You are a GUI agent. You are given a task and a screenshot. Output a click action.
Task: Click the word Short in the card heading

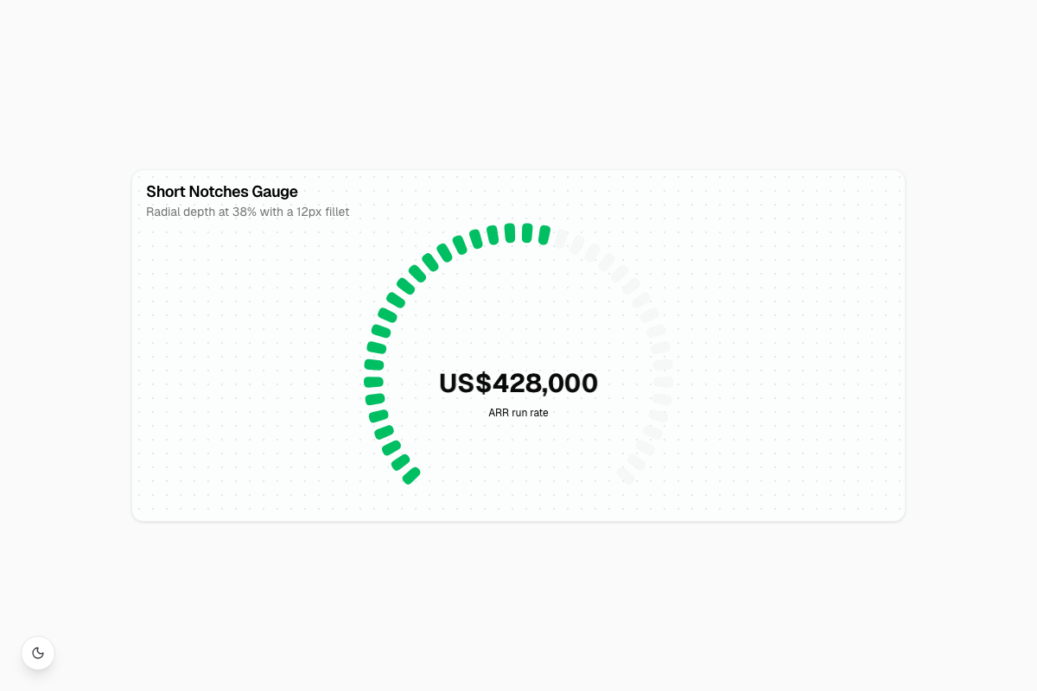pyautogui.click(x=165, y=192)
